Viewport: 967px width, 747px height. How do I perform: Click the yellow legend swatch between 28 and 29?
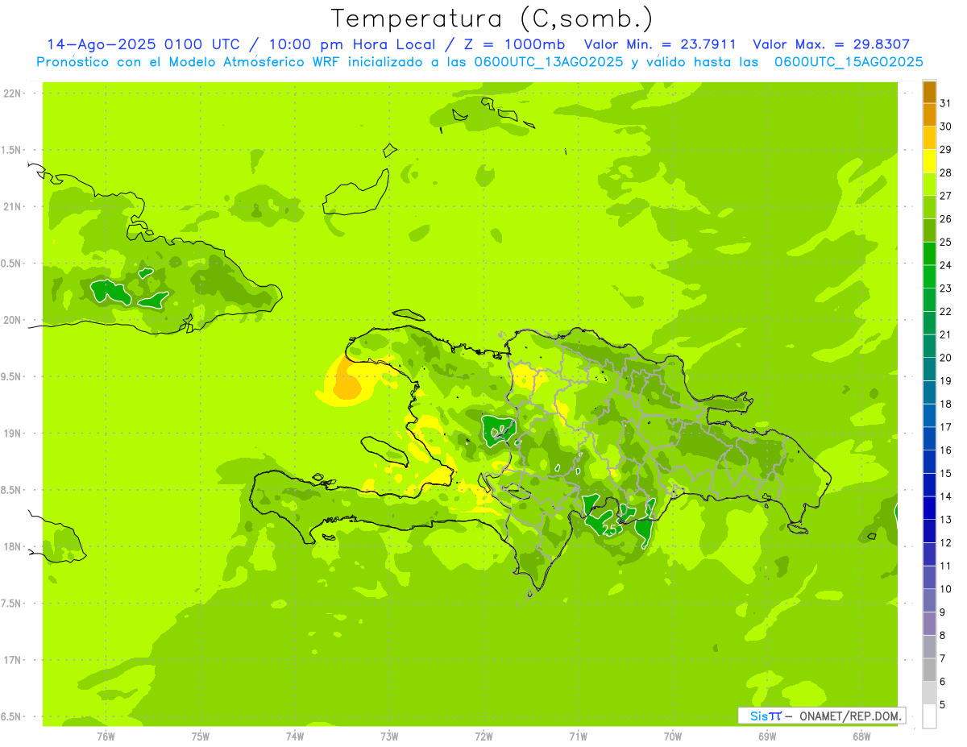point(929,160)
